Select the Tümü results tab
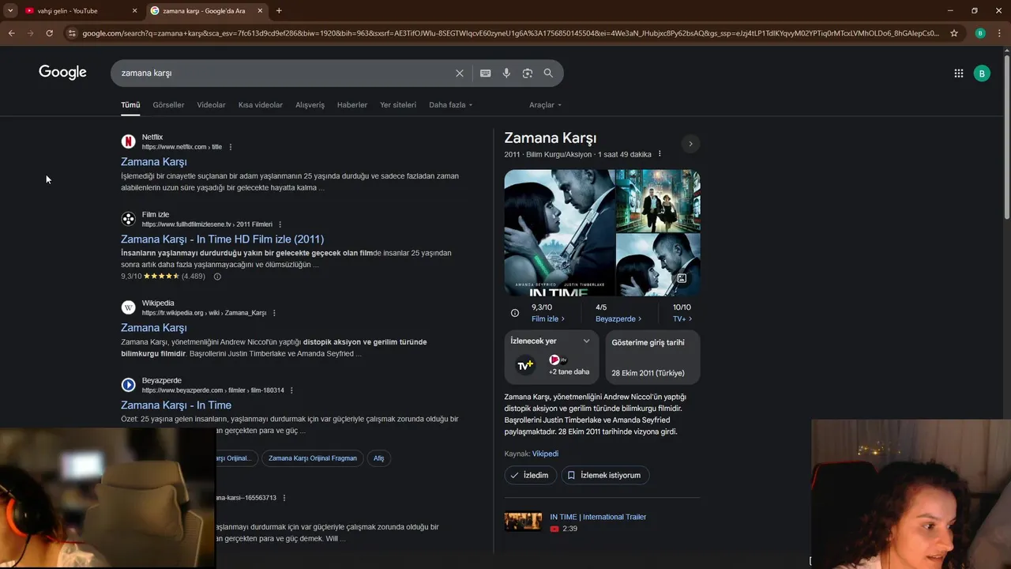Viewport: 1011px width, 569px height. tap(130, 104)
